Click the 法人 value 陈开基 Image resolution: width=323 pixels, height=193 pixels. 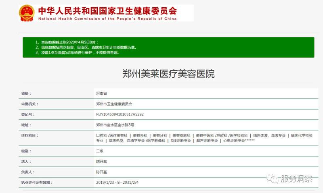pos(101,162)
